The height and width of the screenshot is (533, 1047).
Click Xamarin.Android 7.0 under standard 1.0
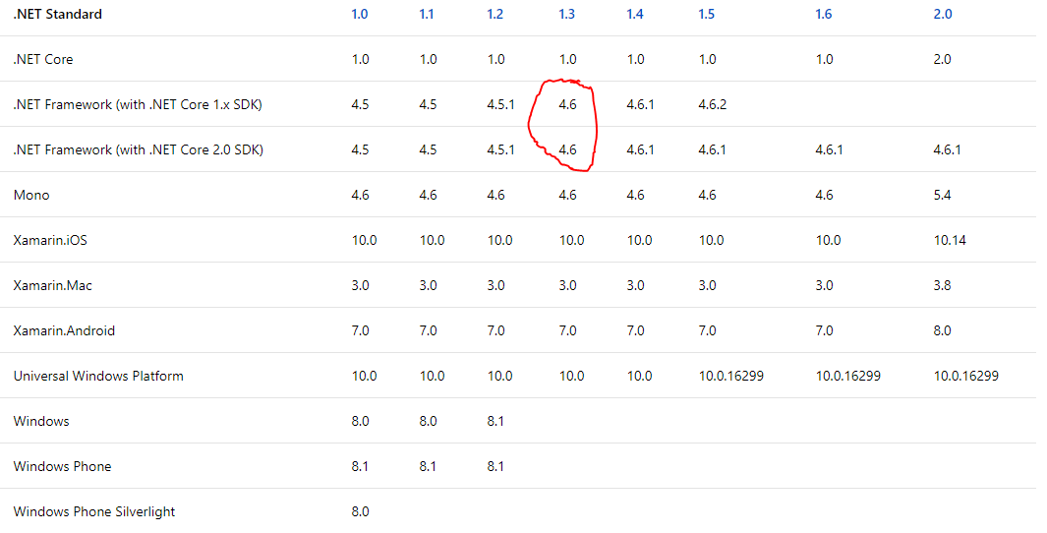pos(360,331)
